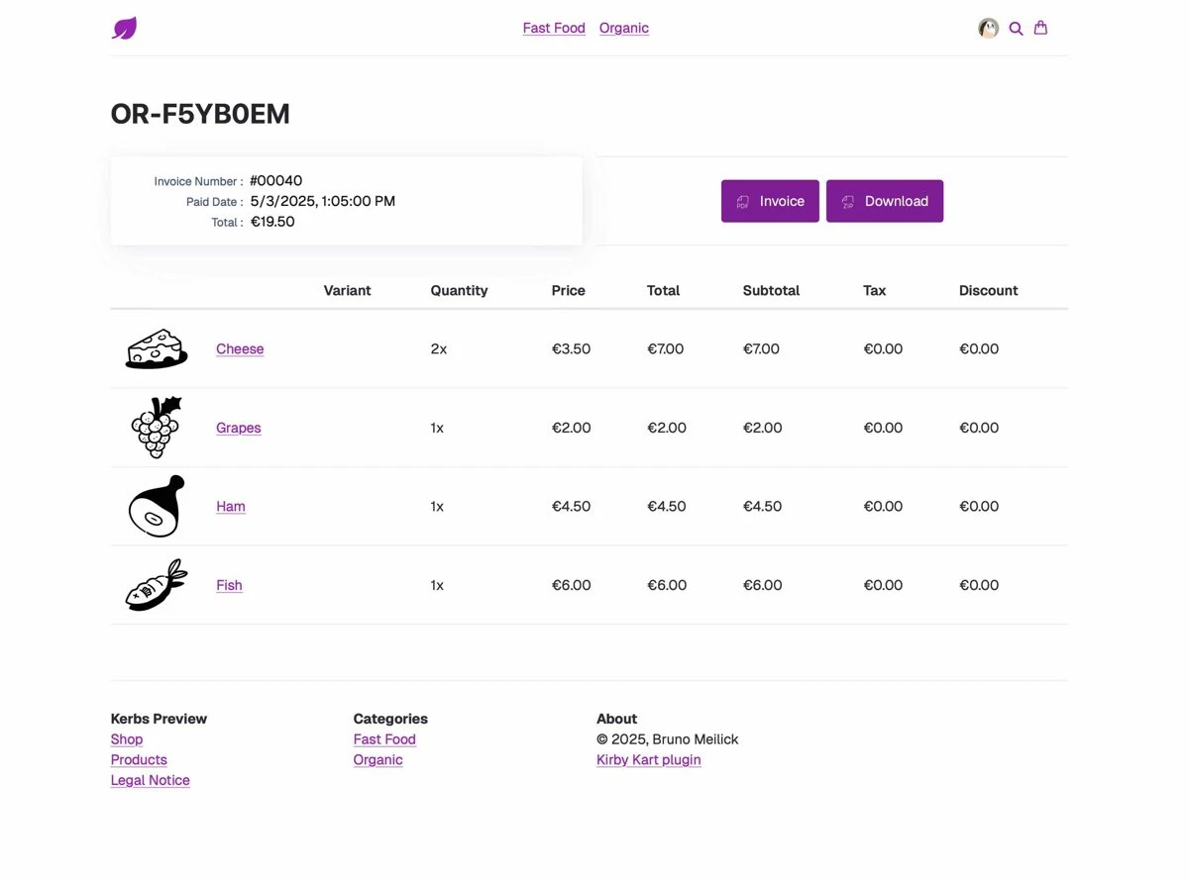The height and width of the screenshot is (881, 1189).
Task: Go to Shop in footer
Action: [127, 739]
